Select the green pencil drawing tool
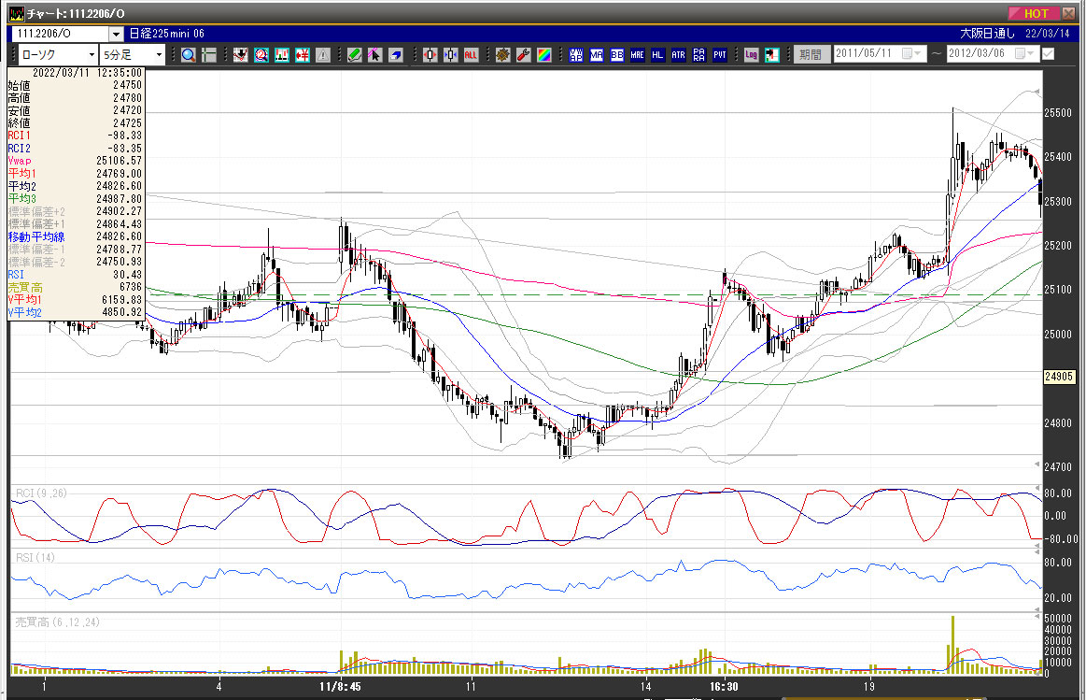The image size is (1086, 700). click(355, 55)
